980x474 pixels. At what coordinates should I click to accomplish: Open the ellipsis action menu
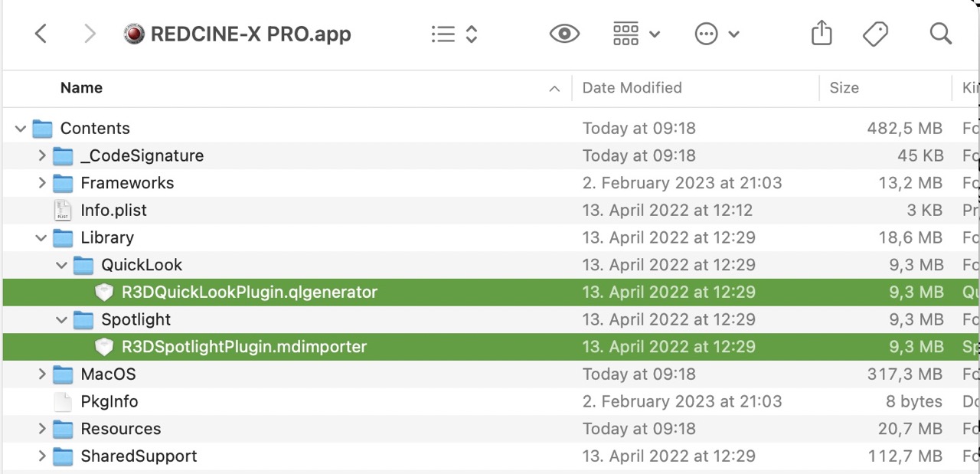pos(717,34)
